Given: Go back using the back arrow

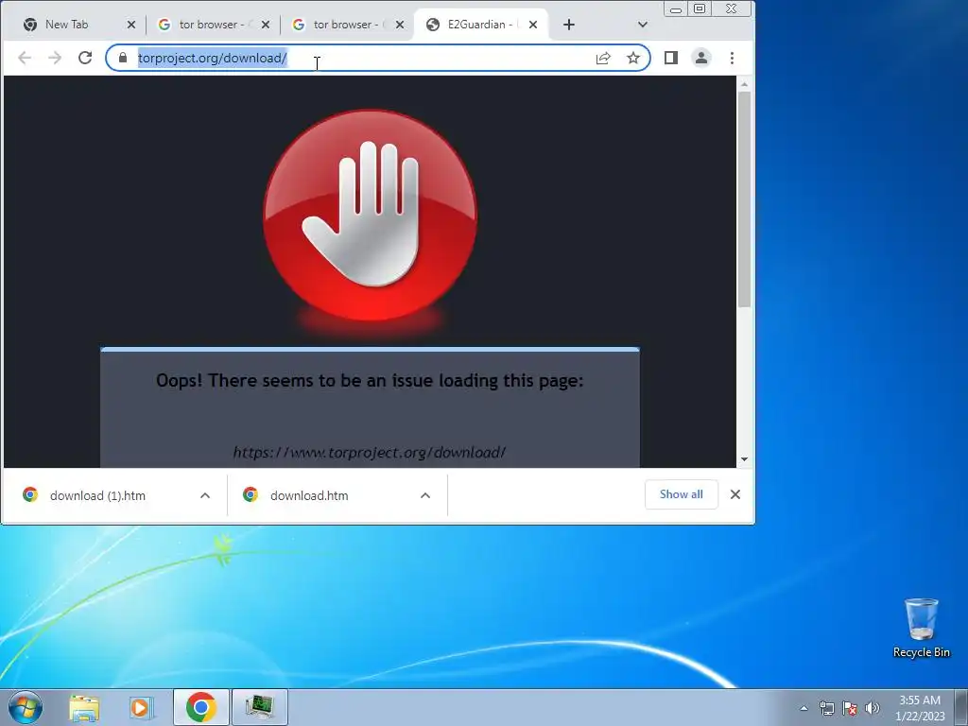Looking at the screenshot, I should [25, 58].
